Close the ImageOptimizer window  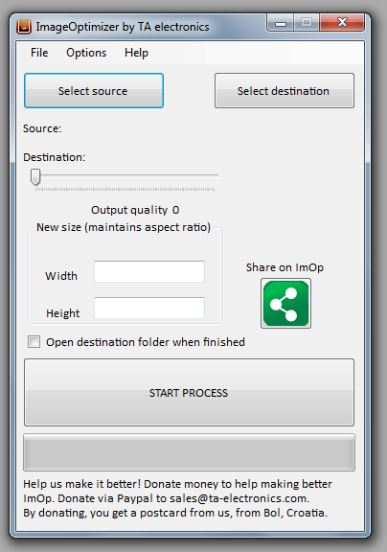(x=342, y=23)
